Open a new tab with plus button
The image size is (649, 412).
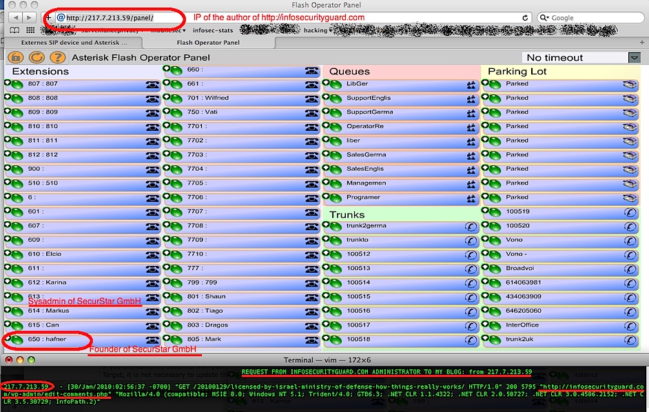pos(641,42)
